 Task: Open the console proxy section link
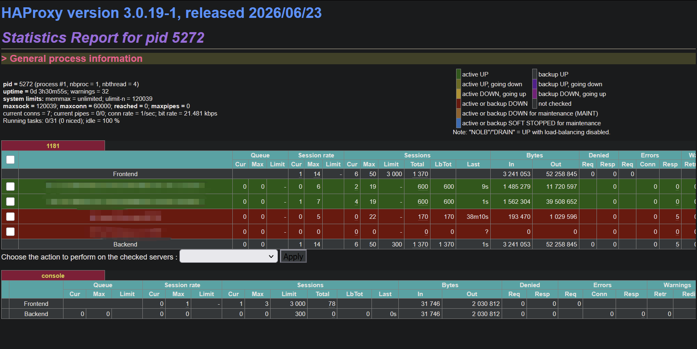[x=53, y=276]
